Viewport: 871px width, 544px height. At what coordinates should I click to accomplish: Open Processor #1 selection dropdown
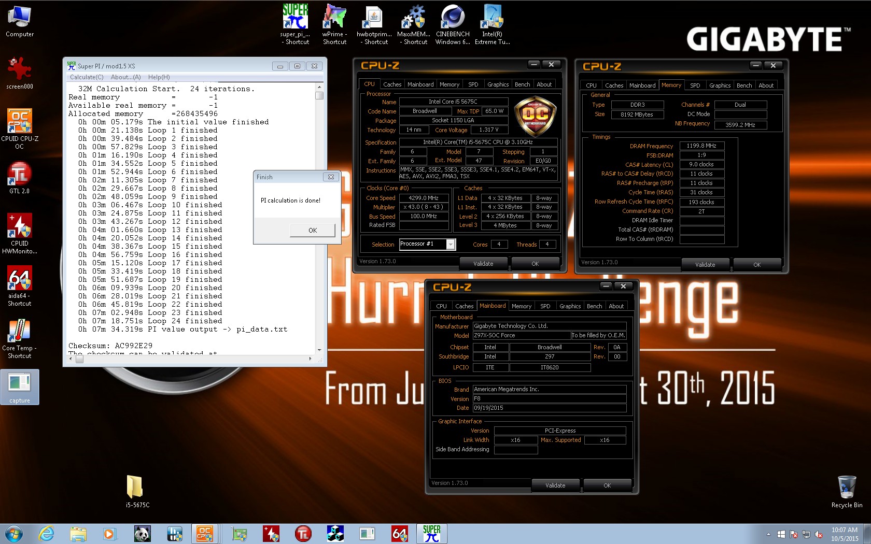click(451, 244)
